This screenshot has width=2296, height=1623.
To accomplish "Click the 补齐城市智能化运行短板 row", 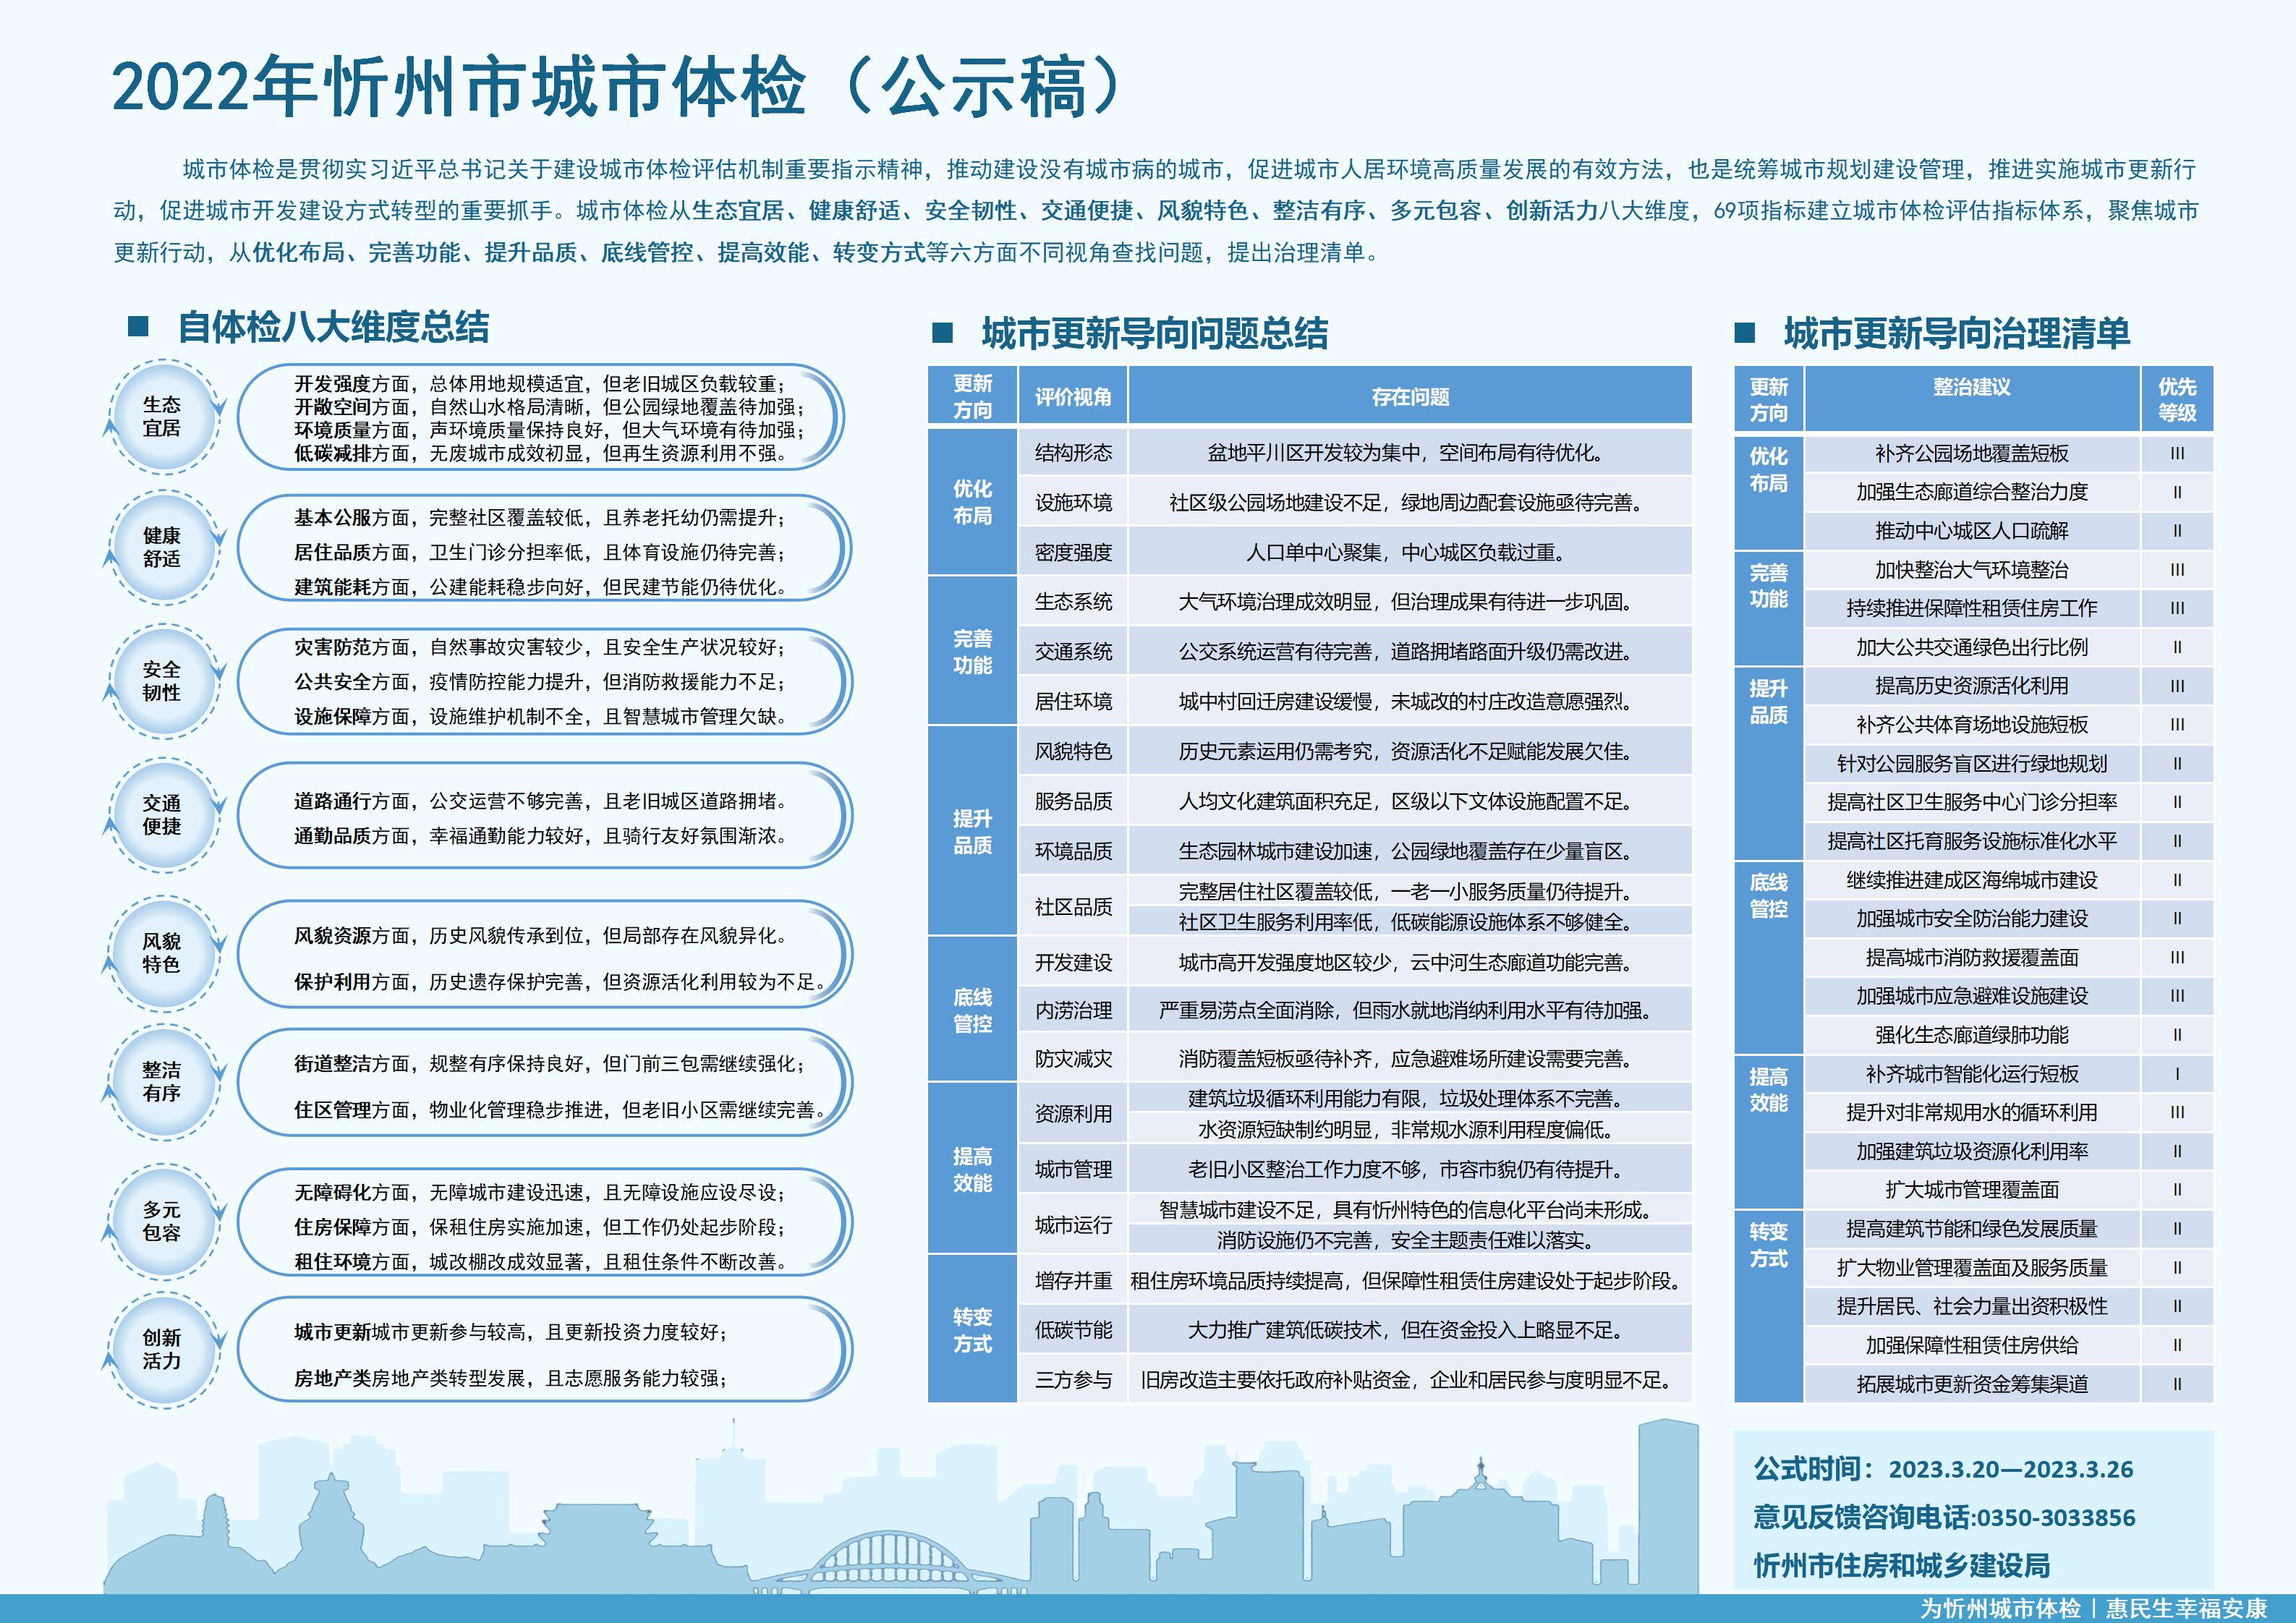I will tap(1971, 1074).
